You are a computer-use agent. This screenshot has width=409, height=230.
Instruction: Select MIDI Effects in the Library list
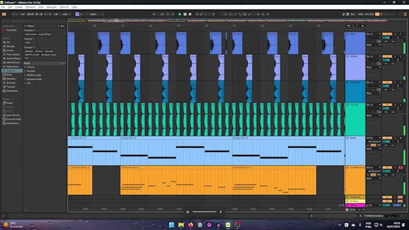click(13, 62)
